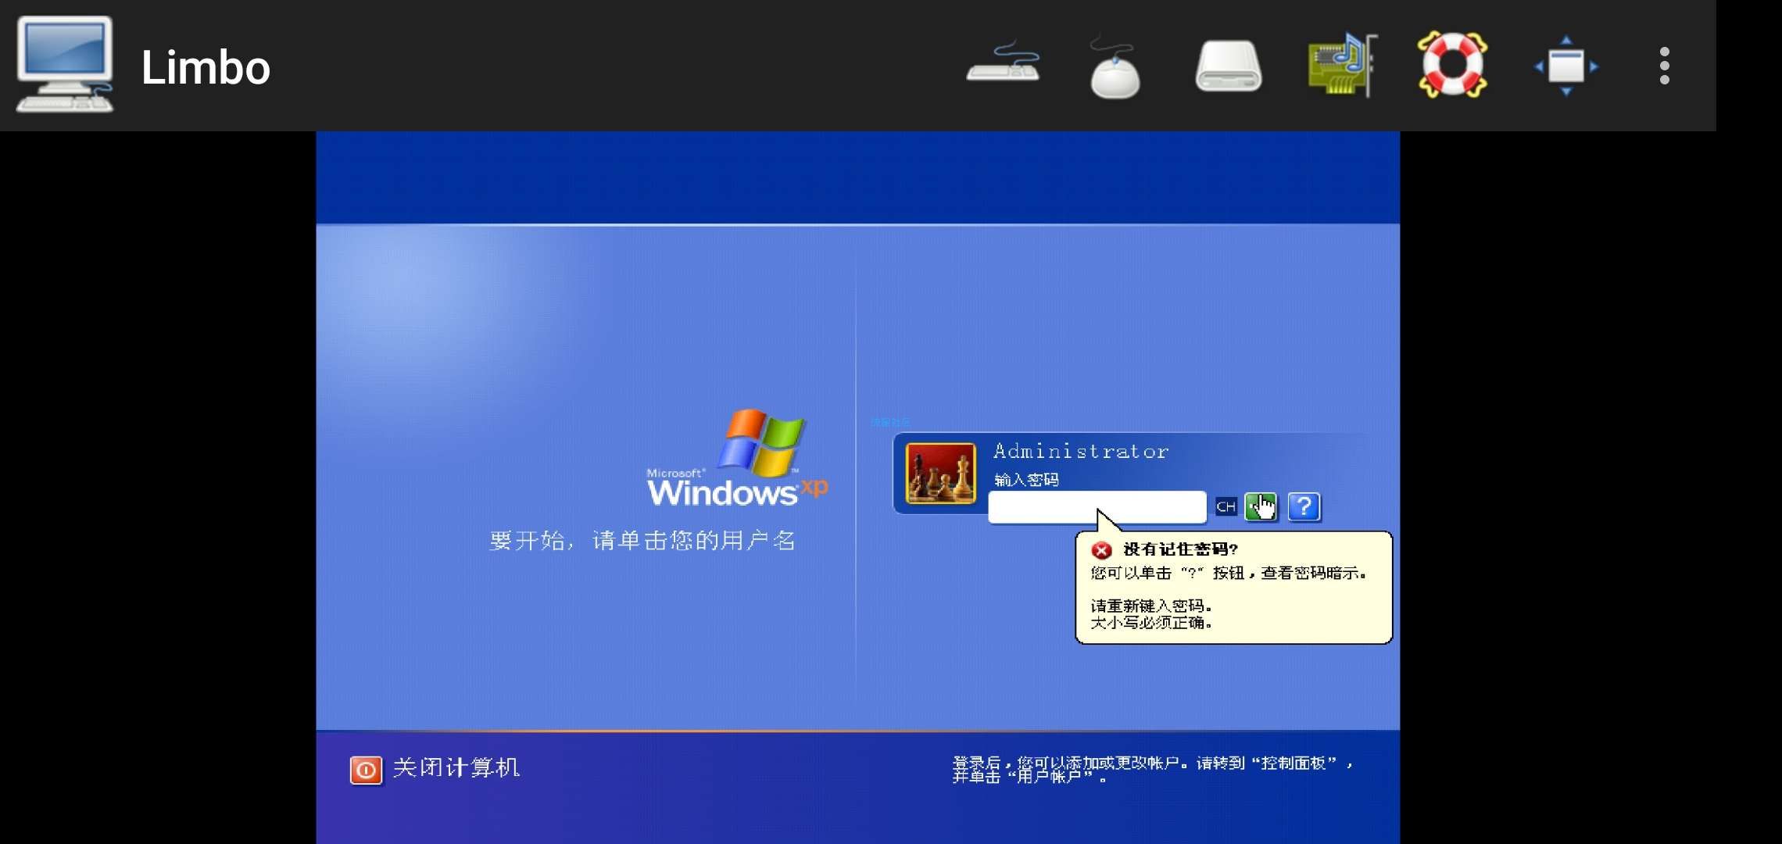This screenshot has width=1782, height=844.
Task: Focus the password input field
Action: 1097,506
